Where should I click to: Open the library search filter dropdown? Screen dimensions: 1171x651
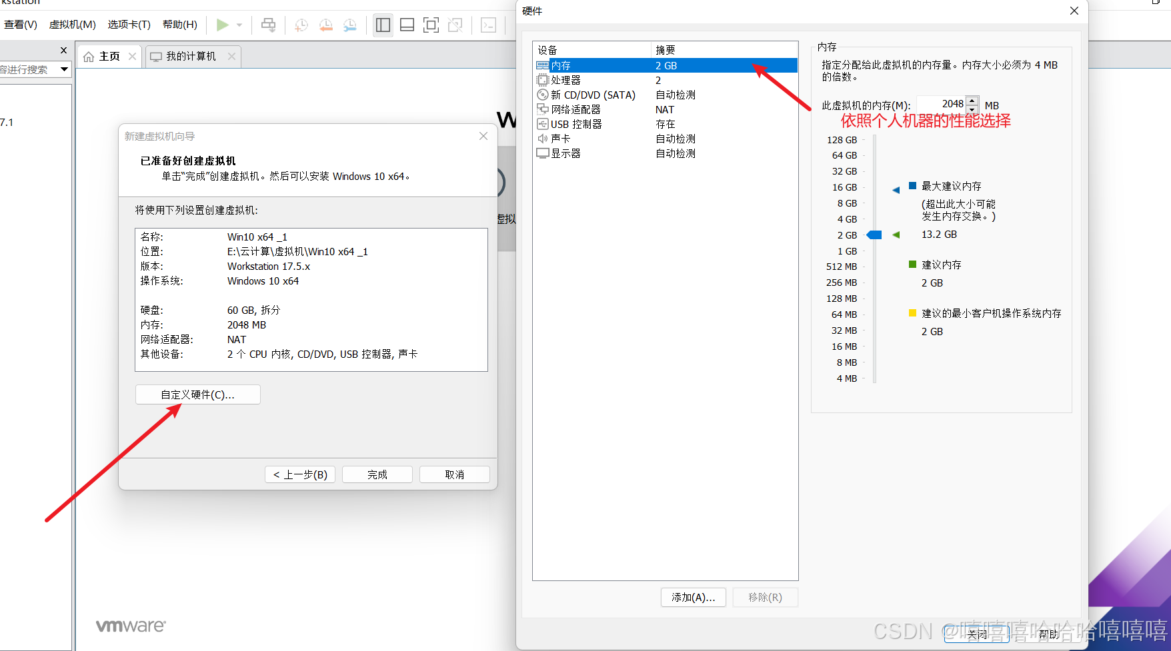click(64, 69)
